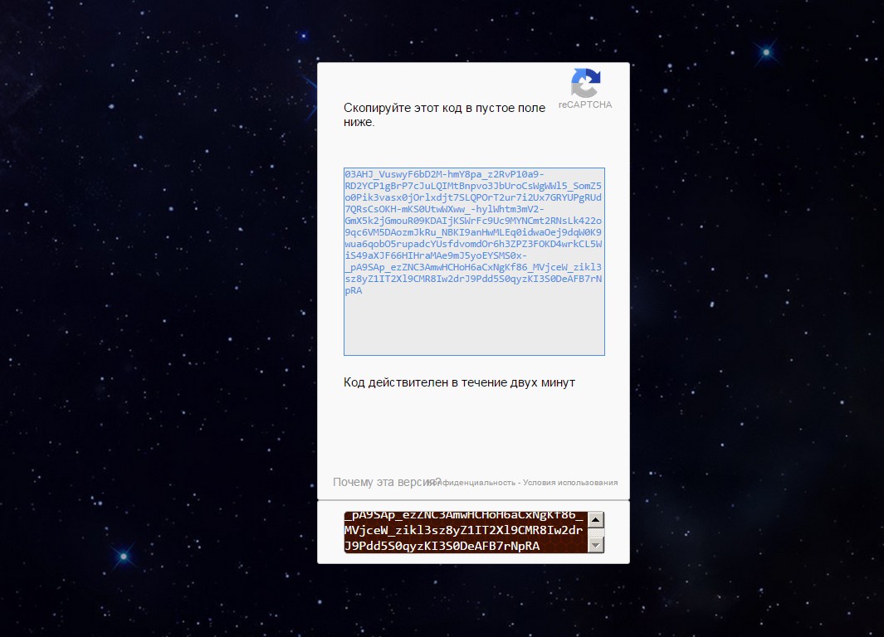The image size is (884, 637).
Task: Click the line starting MVjceW_zikl3 in dark field
Action: (465, 531)
